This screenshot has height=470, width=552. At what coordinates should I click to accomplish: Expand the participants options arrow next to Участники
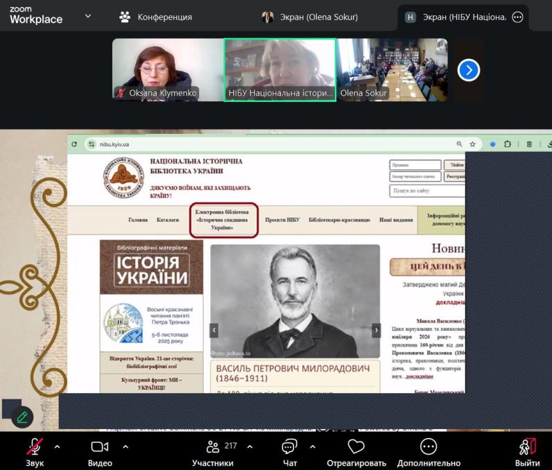250,446
